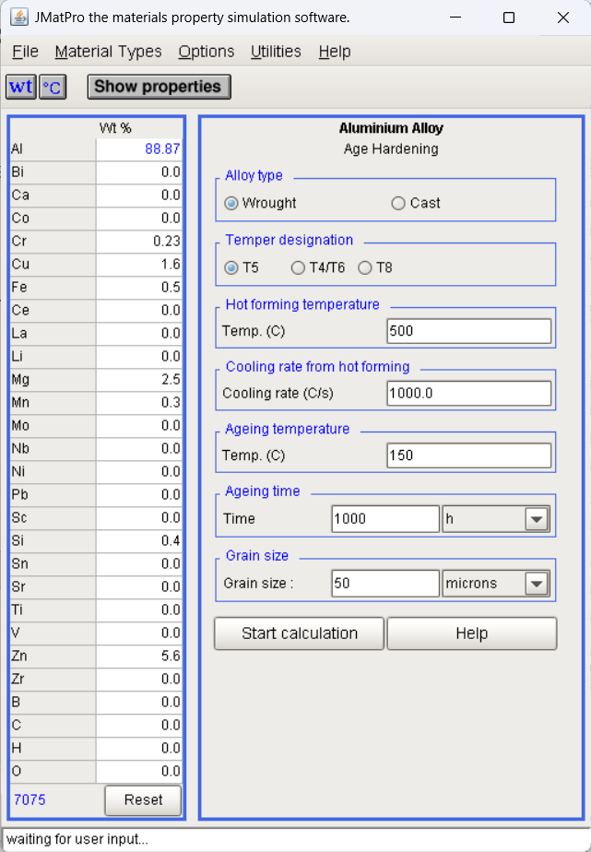
Task: Click the 7075 alloy name label
Action: click(x=30, y=799)
